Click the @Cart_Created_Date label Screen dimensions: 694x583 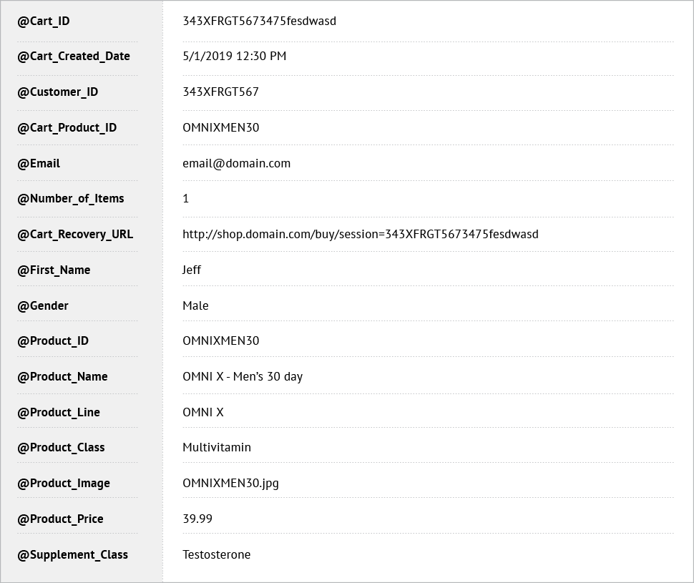coord(74,57)
